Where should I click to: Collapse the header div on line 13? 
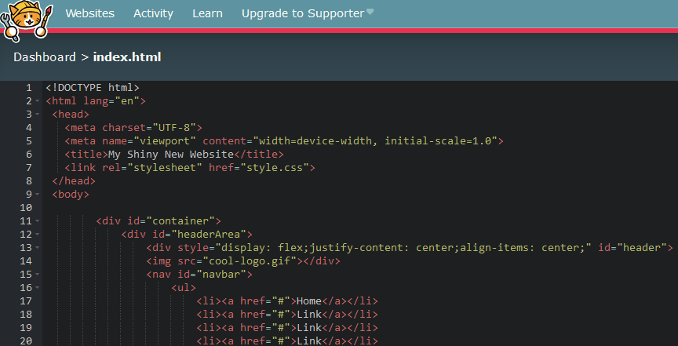pyautogui.click(x=37, y=248)
